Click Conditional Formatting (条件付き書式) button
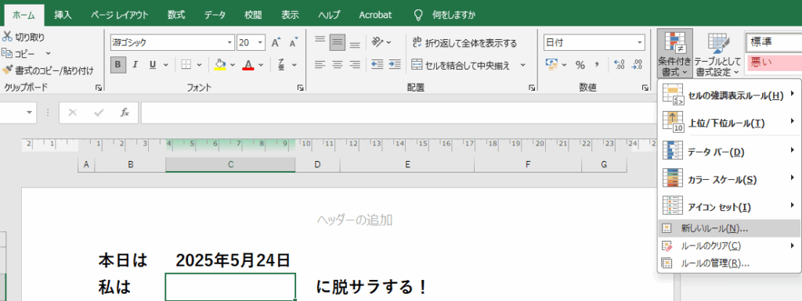The height and width of the screenshot is (301, 802). 675,53
